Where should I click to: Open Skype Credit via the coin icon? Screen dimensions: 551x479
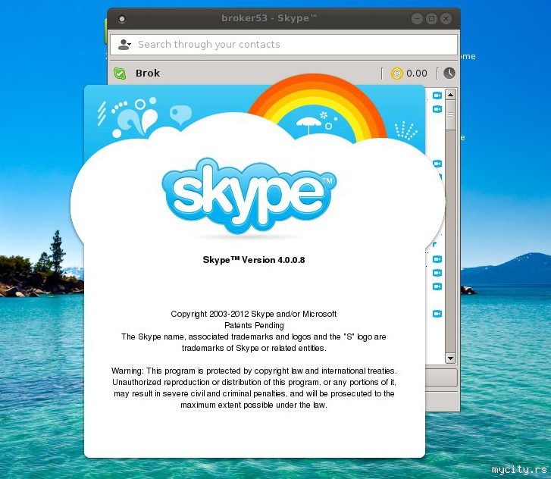click(x=396, y=74)
